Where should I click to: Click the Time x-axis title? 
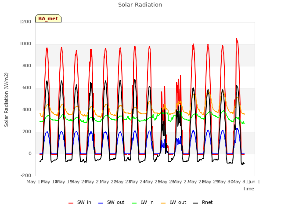(249, 189)
